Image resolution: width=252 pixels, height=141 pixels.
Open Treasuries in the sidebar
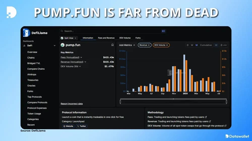point(33,80)
